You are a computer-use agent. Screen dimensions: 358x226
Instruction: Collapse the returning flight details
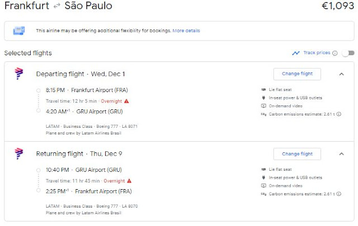[x=342, y=153]
